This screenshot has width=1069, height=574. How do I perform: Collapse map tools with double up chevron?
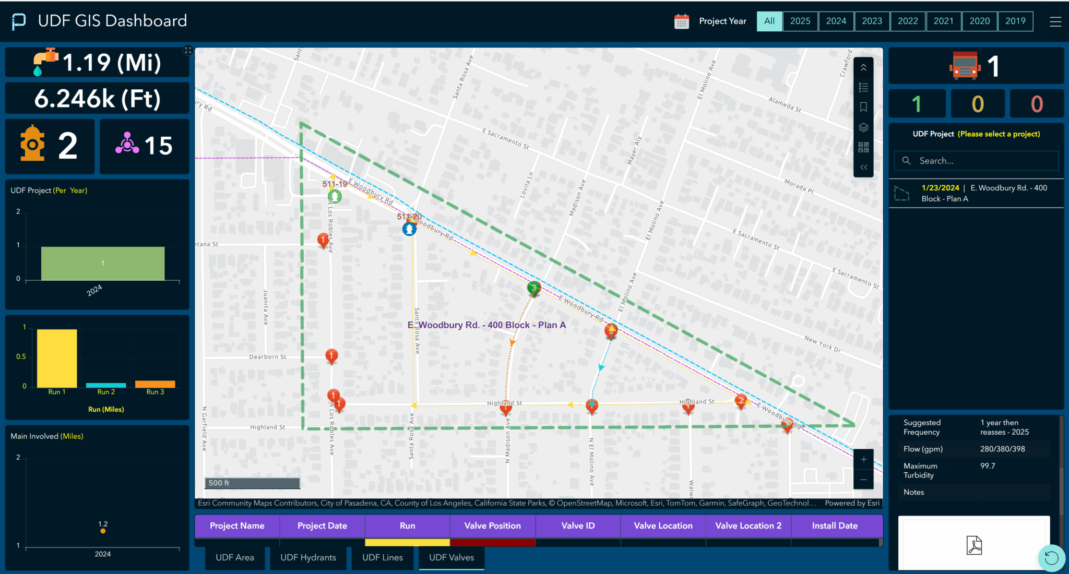pyautogui.click(x=863, y=67)
